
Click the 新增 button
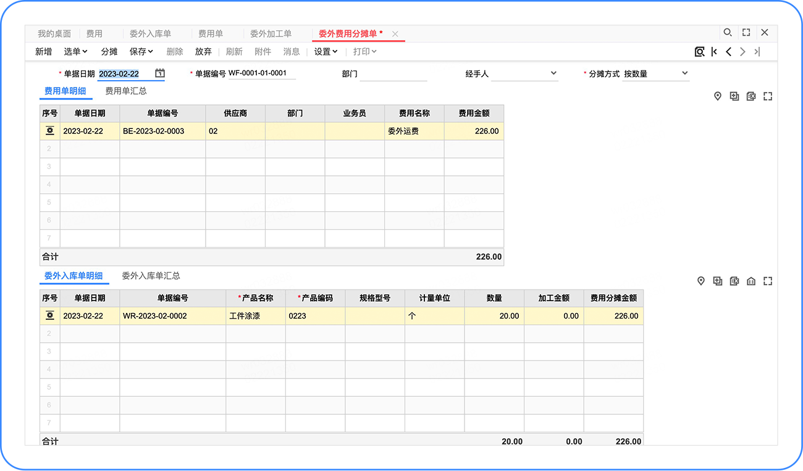click(44, 52)
